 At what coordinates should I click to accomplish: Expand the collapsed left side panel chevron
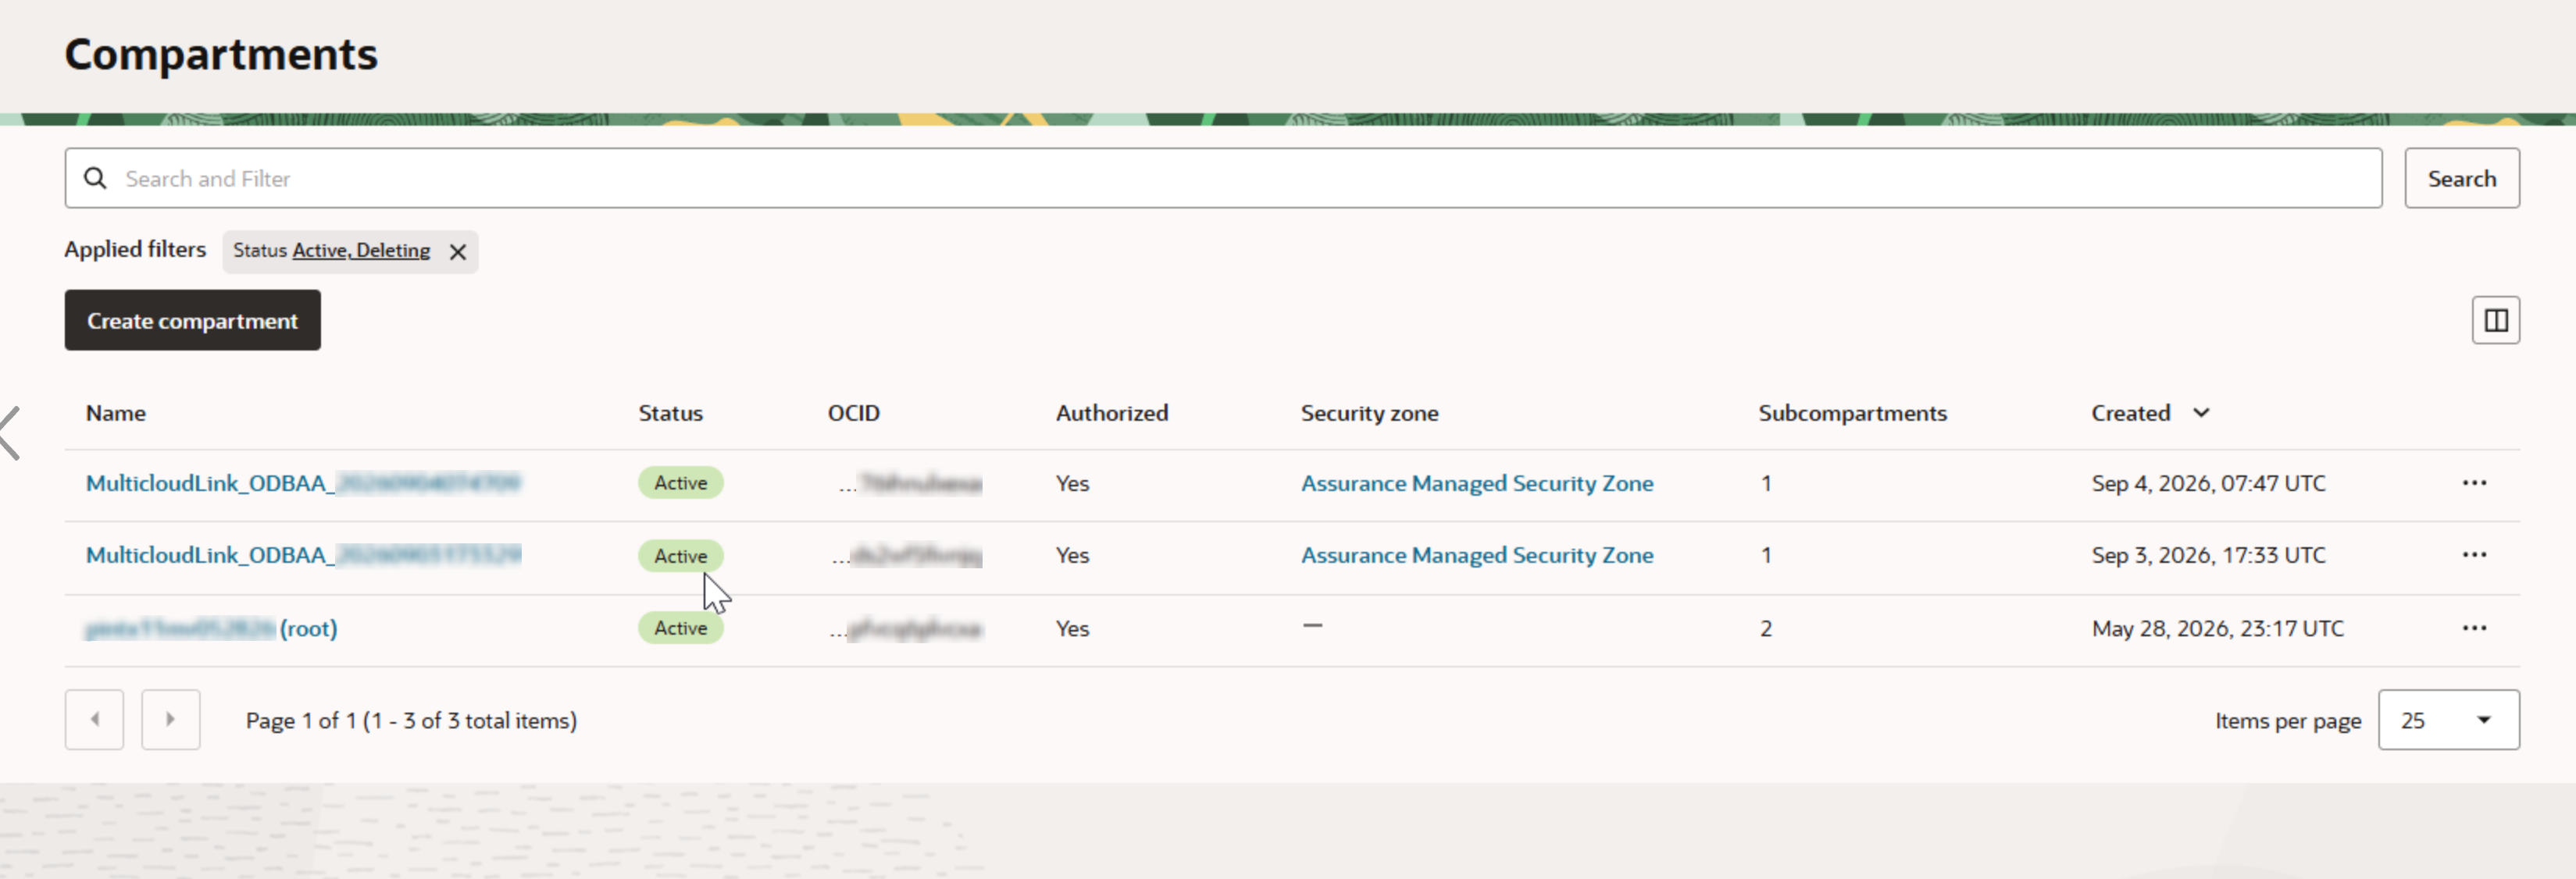10,433
